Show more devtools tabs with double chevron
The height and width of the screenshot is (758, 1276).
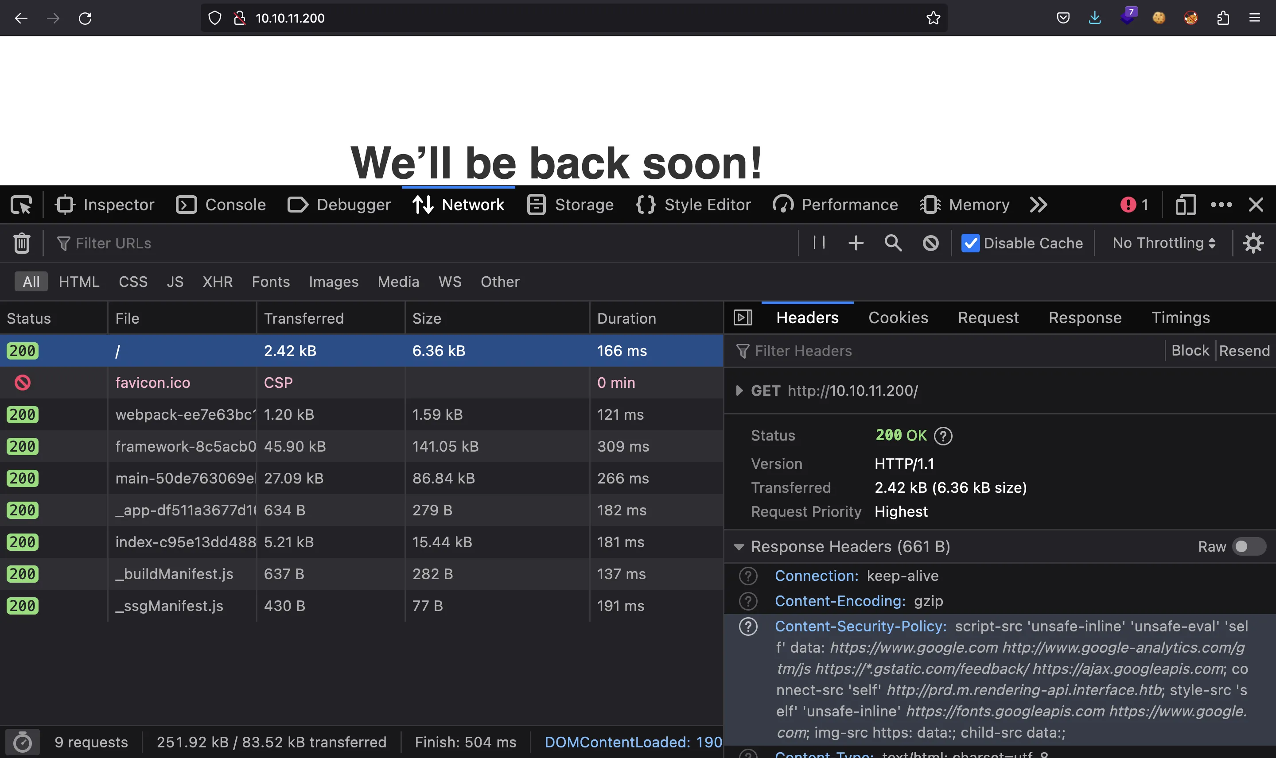(x=1039, y=205)
